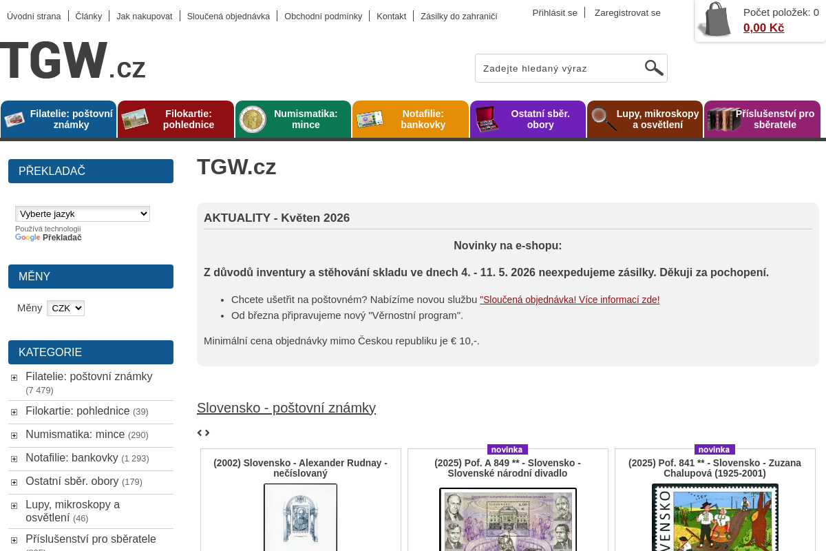826x551 pixels.
Task: Click the stamp icon in Filatelie tab
Action: [x=14, y=119]
